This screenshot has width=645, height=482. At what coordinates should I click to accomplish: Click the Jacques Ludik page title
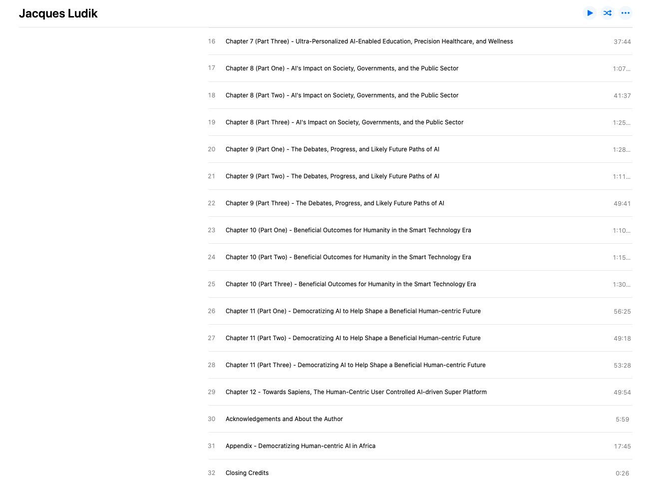tap(58, 13)
